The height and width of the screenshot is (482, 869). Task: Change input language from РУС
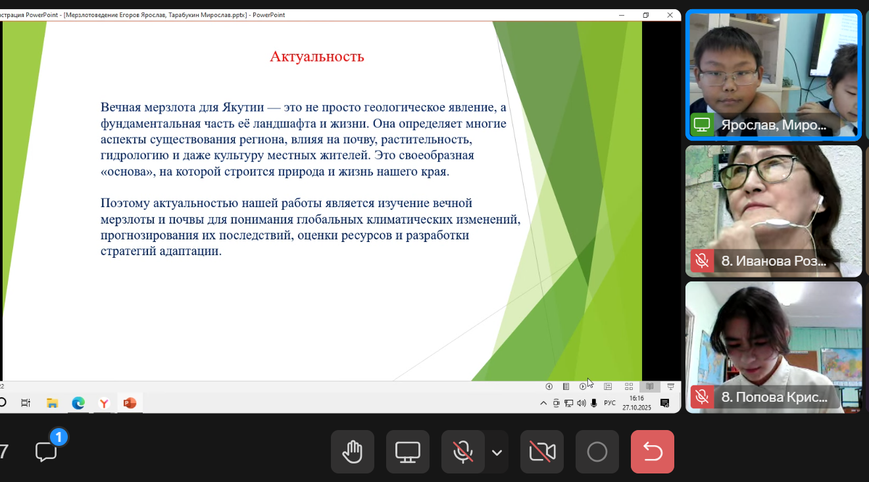[610, 403]
